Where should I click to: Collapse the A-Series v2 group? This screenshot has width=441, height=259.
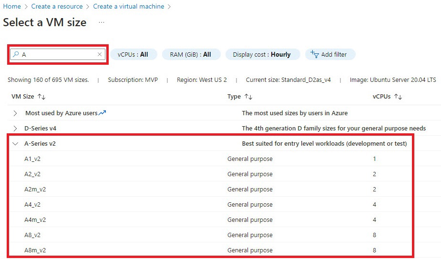pyautogui.click(x=15, y=144)
